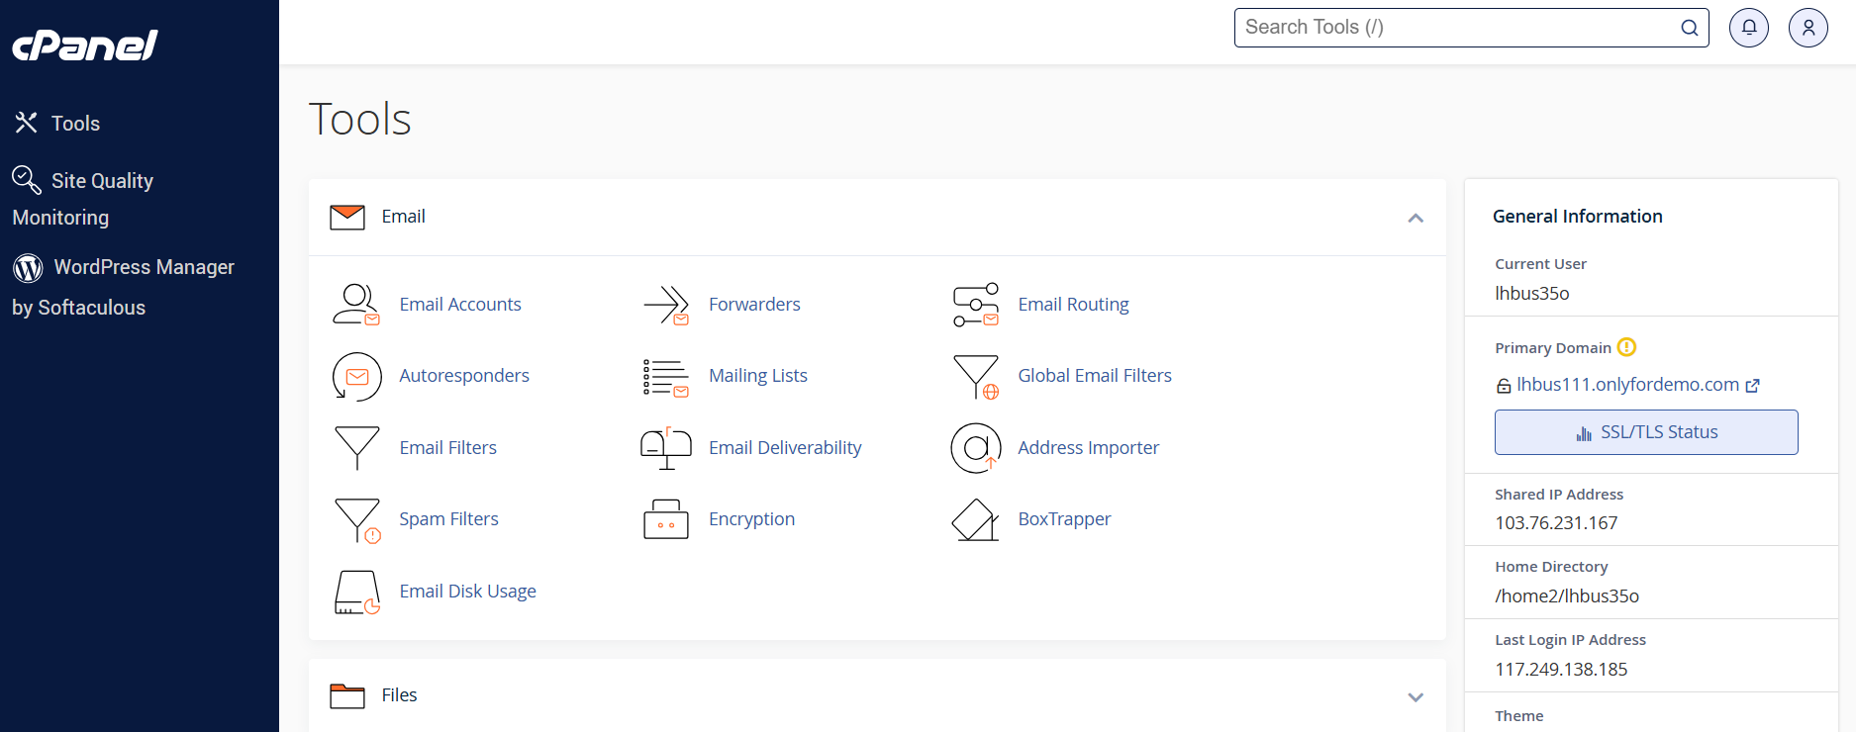Select the last login IP 117.249.138.185
This screenshot has height=732, width=1856.
coord(1561,670)
